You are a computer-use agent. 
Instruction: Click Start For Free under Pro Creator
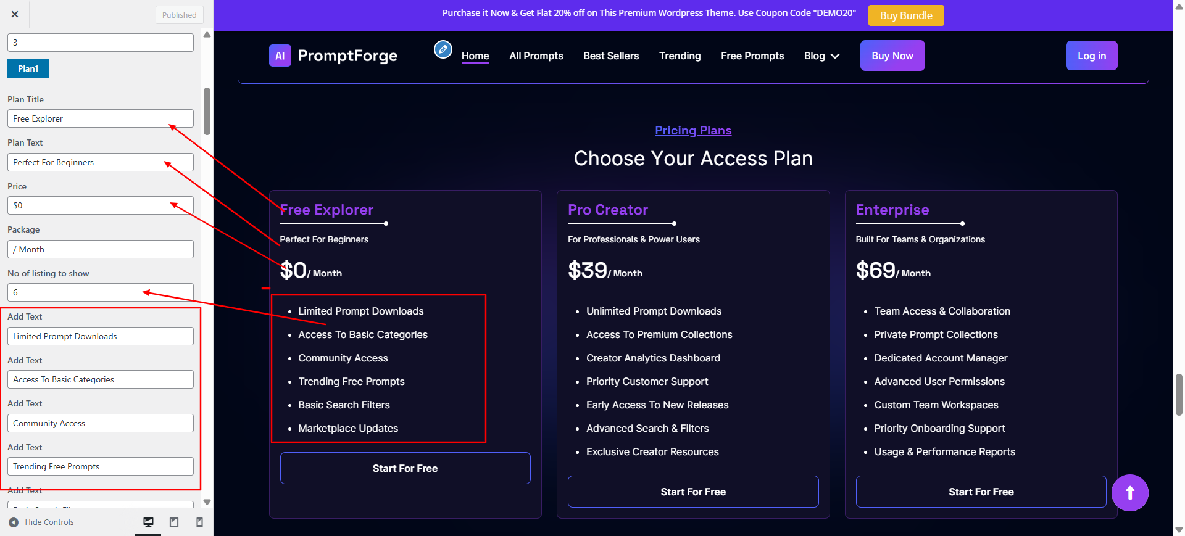point(693,492)
